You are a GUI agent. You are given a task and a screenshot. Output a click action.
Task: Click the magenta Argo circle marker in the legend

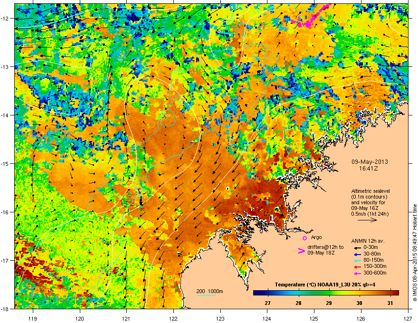point(304,238)
